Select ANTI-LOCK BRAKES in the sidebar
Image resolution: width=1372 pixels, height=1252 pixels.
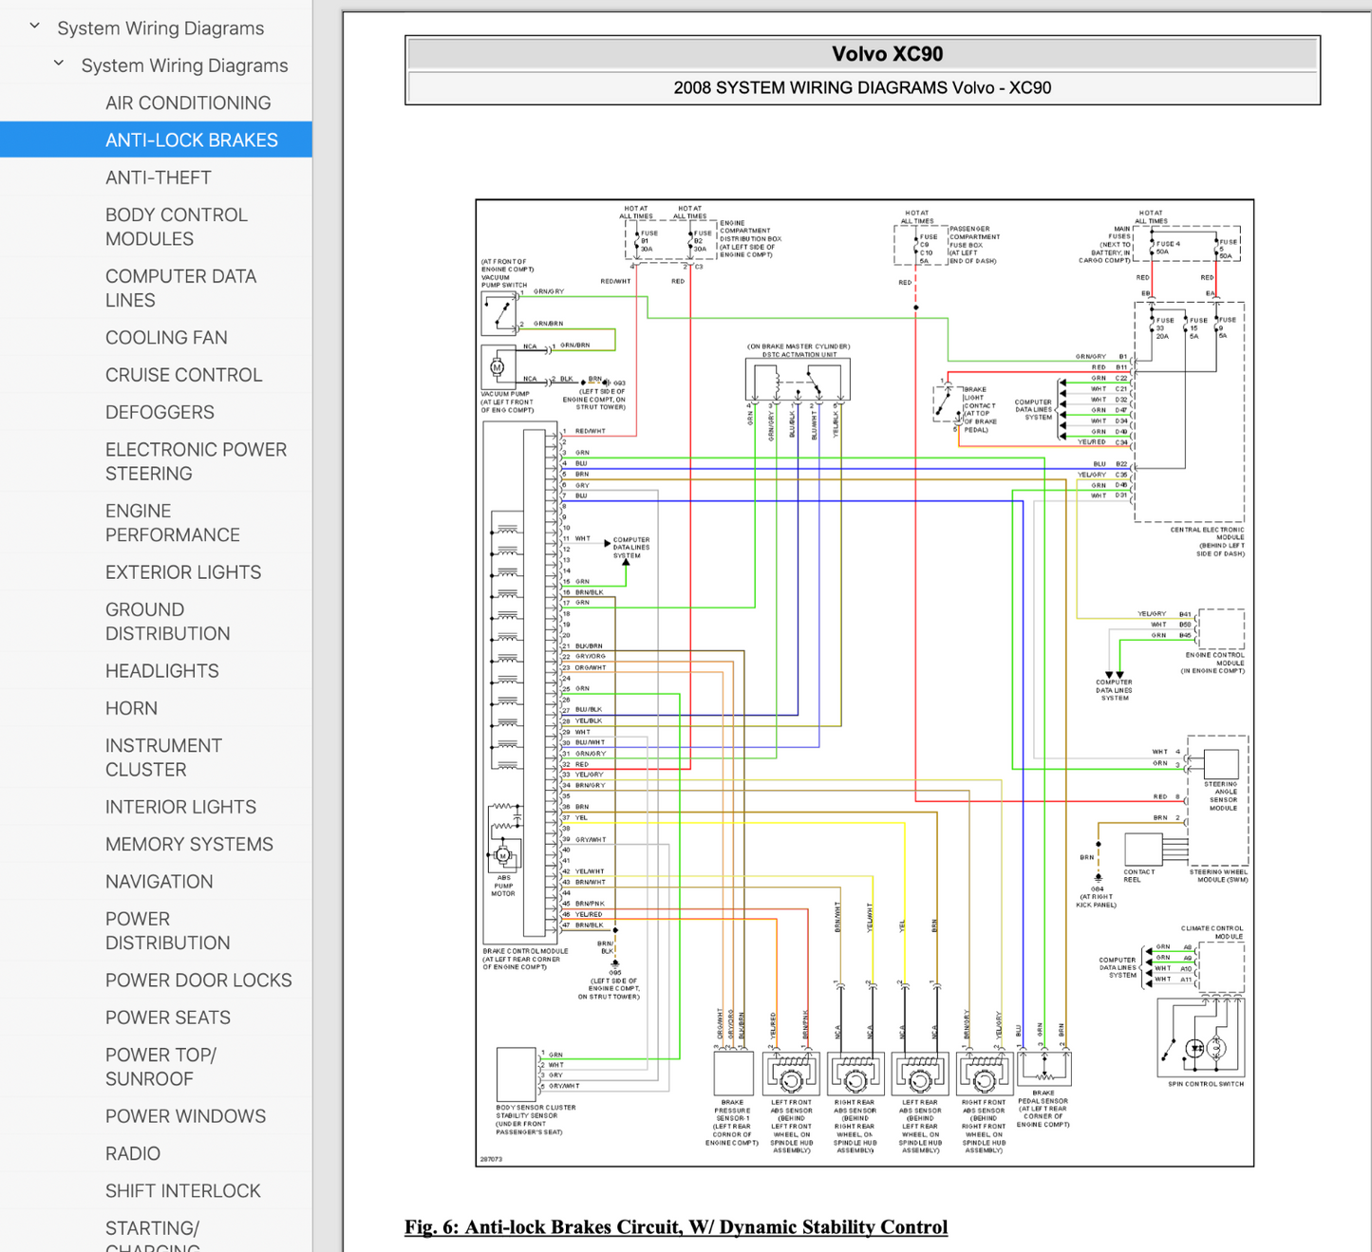(x=191, y=140)
